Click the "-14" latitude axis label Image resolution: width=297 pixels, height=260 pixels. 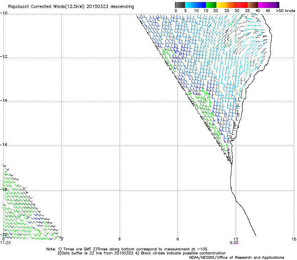point(4,100)
